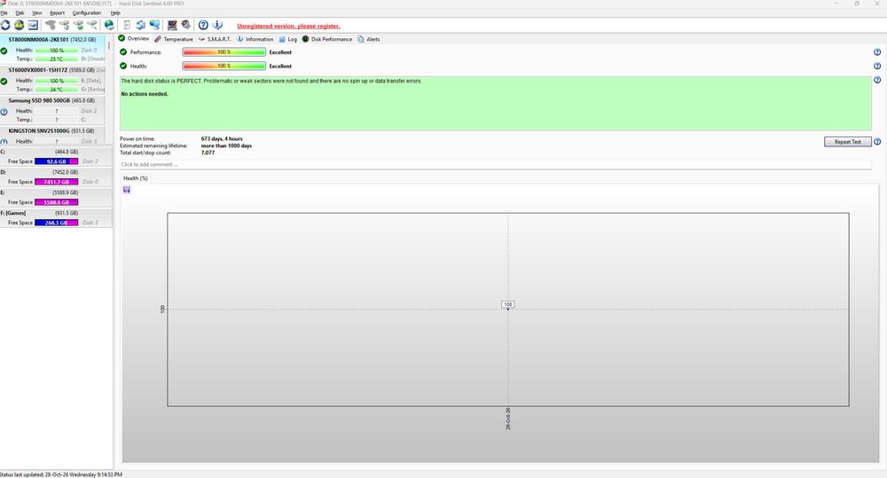Click the globe toolbar icon

(109, 25)
